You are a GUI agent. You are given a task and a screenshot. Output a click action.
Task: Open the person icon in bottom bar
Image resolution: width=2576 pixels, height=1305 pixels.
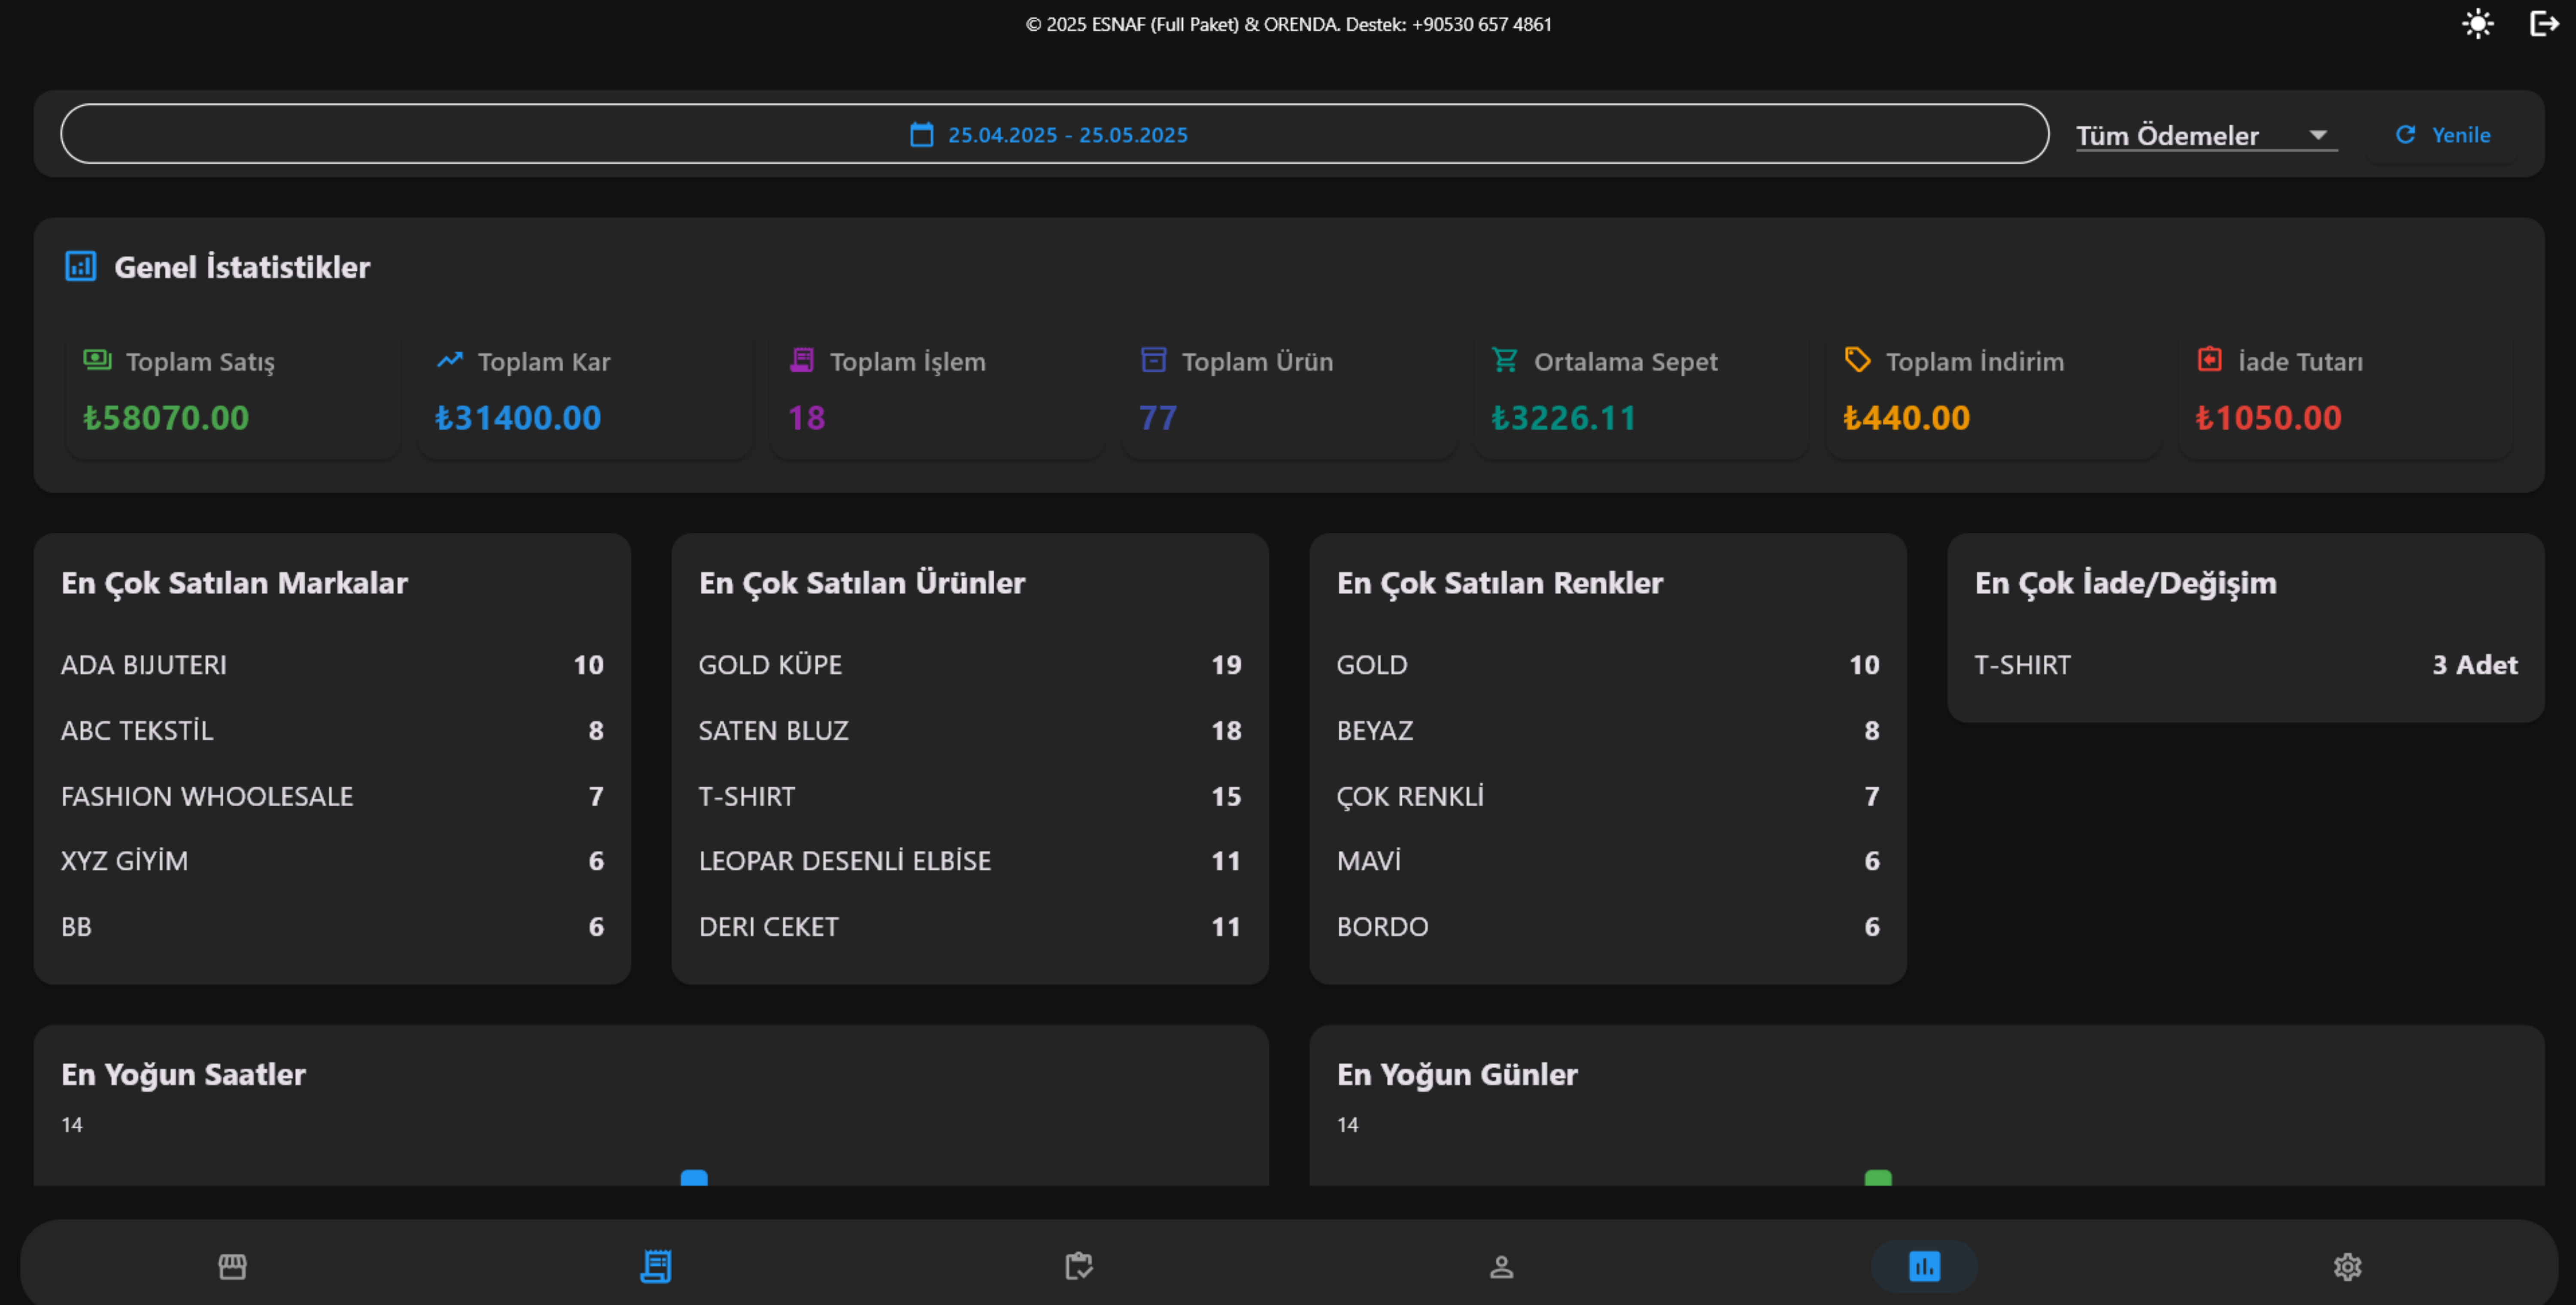(x=1501, y=1267)
